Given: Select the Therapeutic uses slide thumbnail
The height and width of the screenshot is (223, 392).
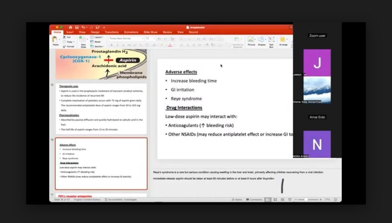Looking at the screenshot, I should (101, 109).
